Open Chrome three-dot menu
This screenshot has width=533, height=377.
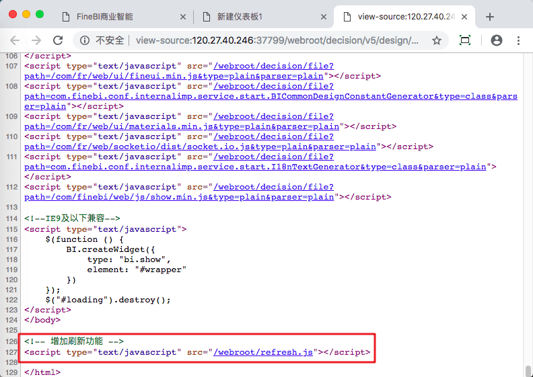[518, 41]
